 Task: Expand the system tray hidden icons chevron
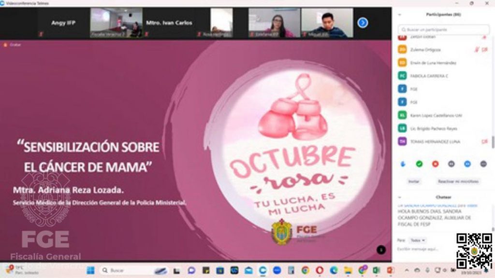(407, 270)
